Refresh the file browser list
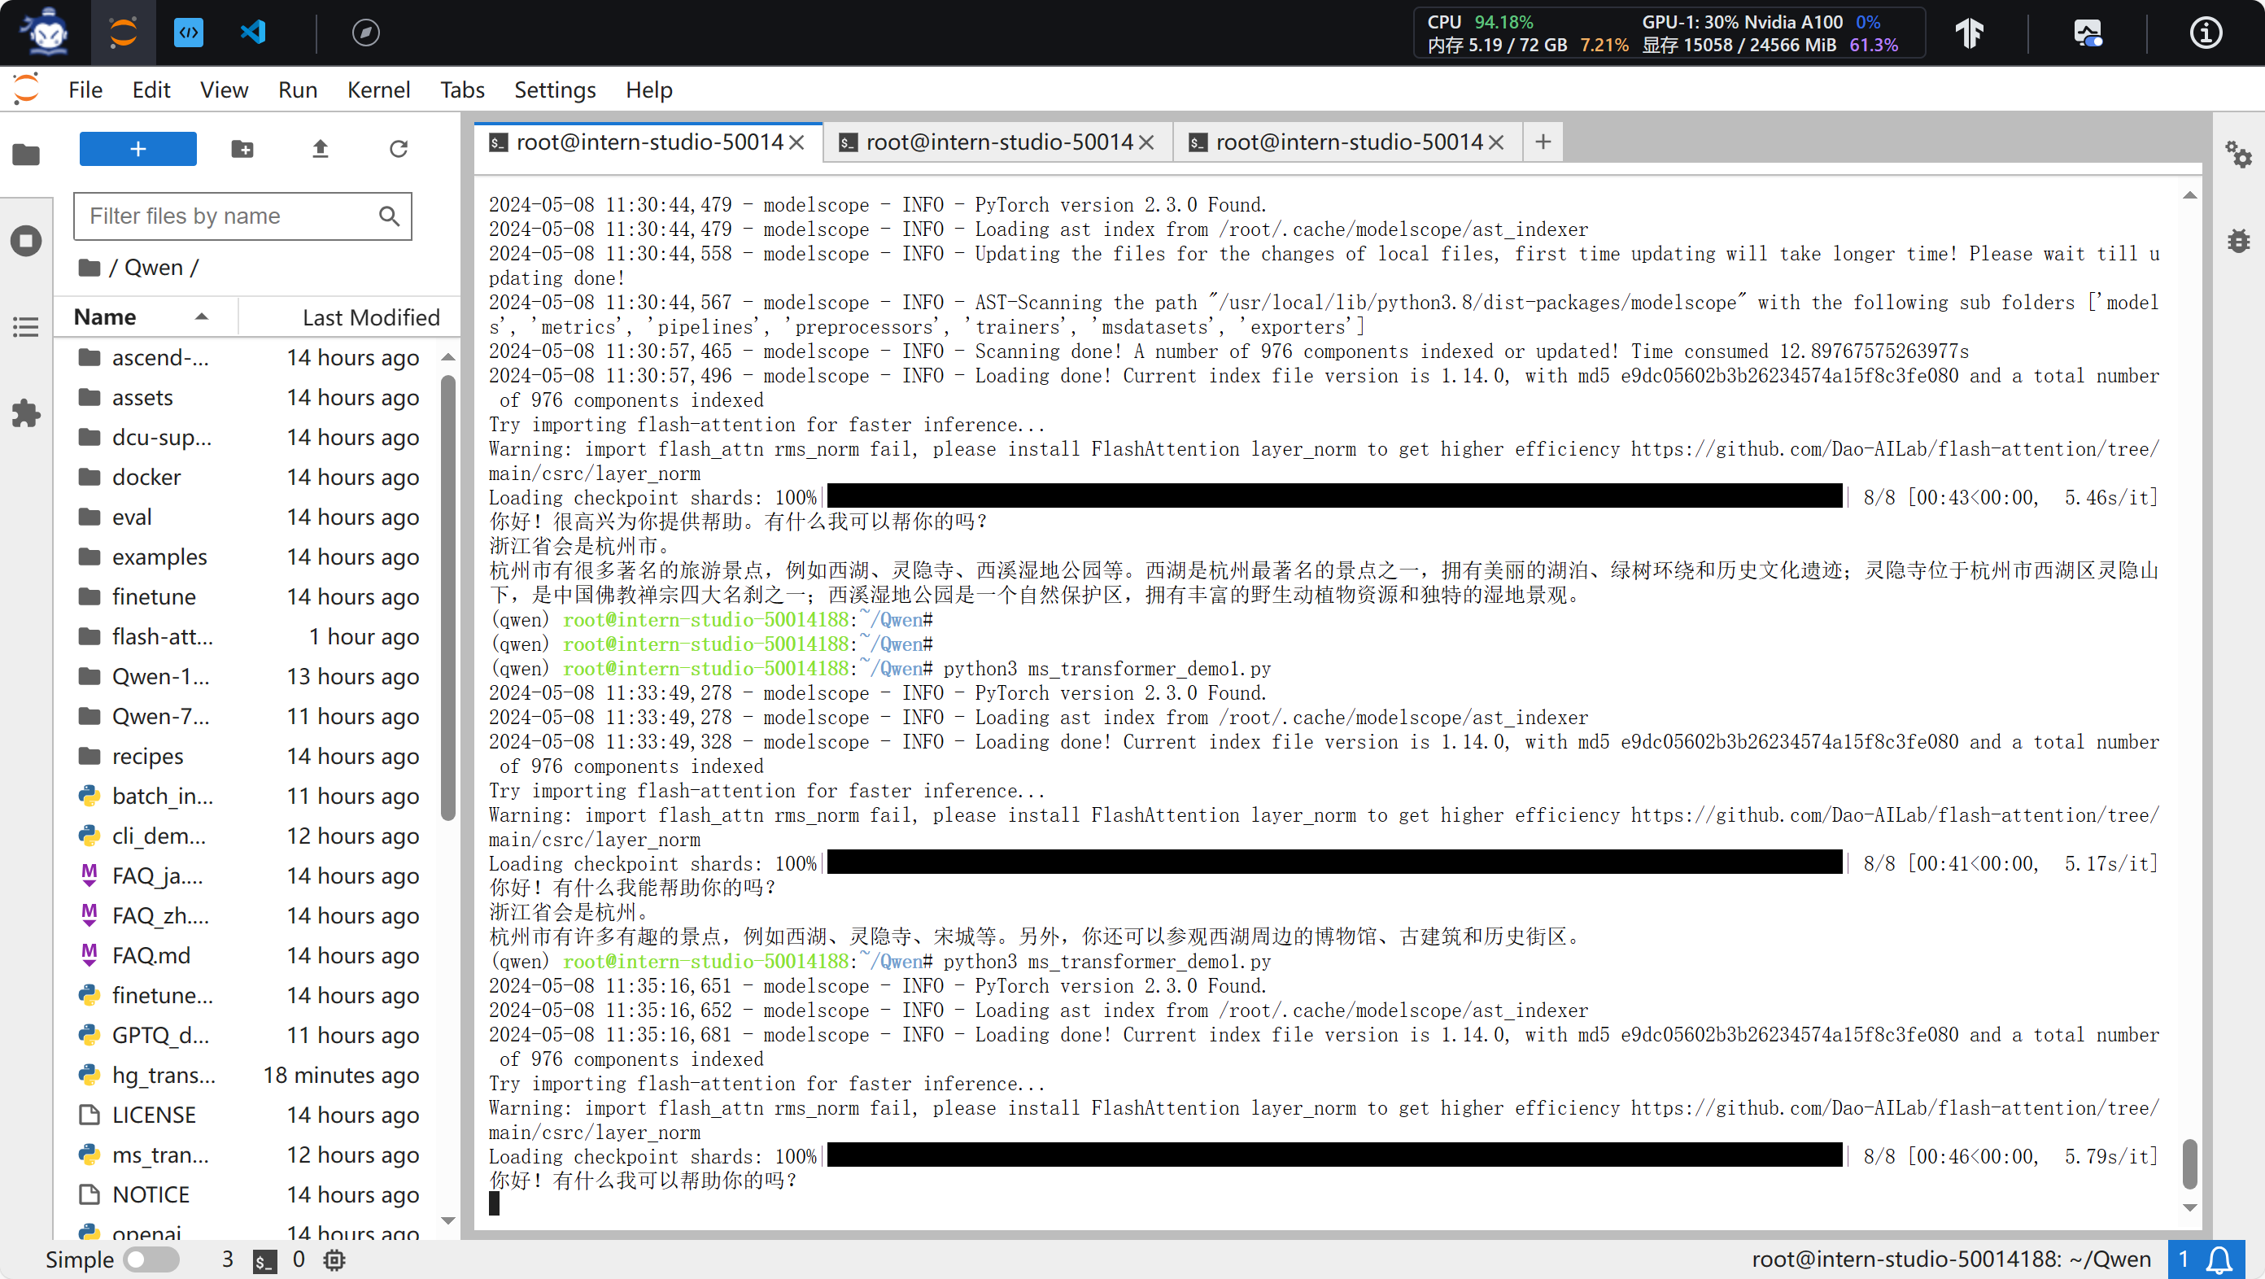The height and width of the screenshot is (1279, 2265). [x=399, y=149]
